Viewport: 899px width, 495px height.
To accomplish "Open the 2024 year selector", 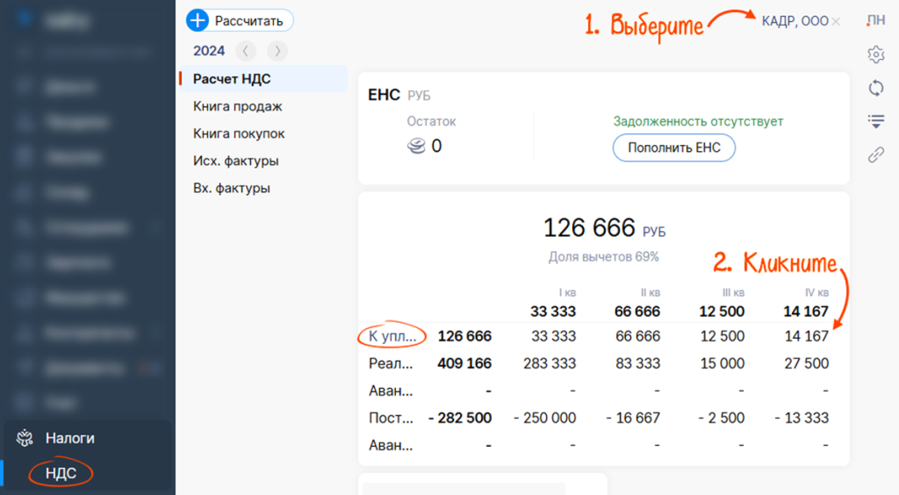I will pos(209,51).
